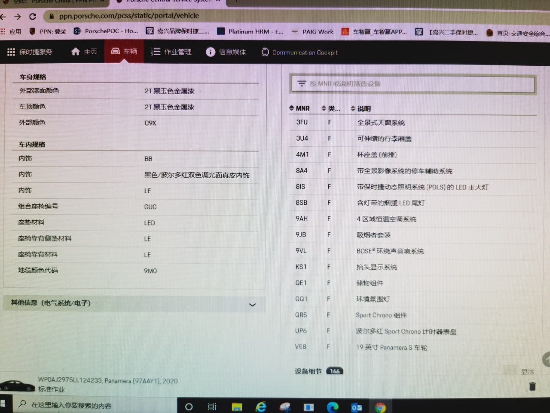Click the browser back arrow
This screenshot has width=550, height=413.
[x=3, y=17]
